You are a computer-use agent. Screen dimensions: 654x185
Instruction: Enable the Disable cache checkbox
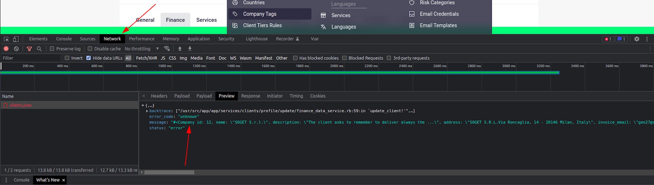90,49
